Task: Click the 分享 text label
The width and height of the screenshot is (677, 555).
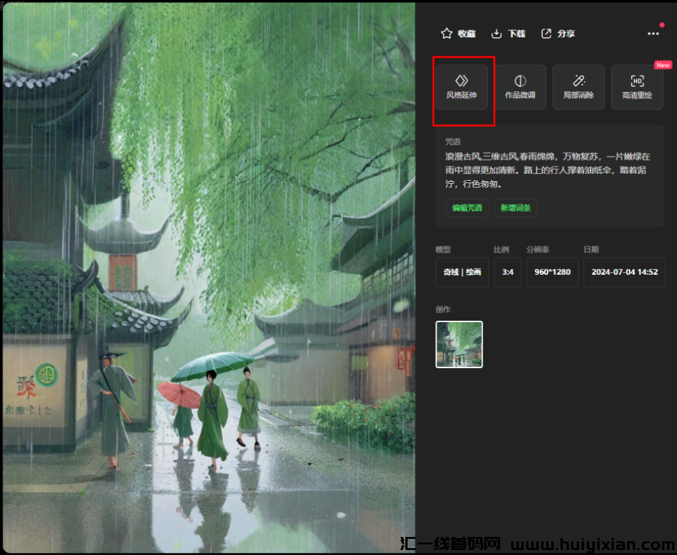Action: (x=566, y=34)
